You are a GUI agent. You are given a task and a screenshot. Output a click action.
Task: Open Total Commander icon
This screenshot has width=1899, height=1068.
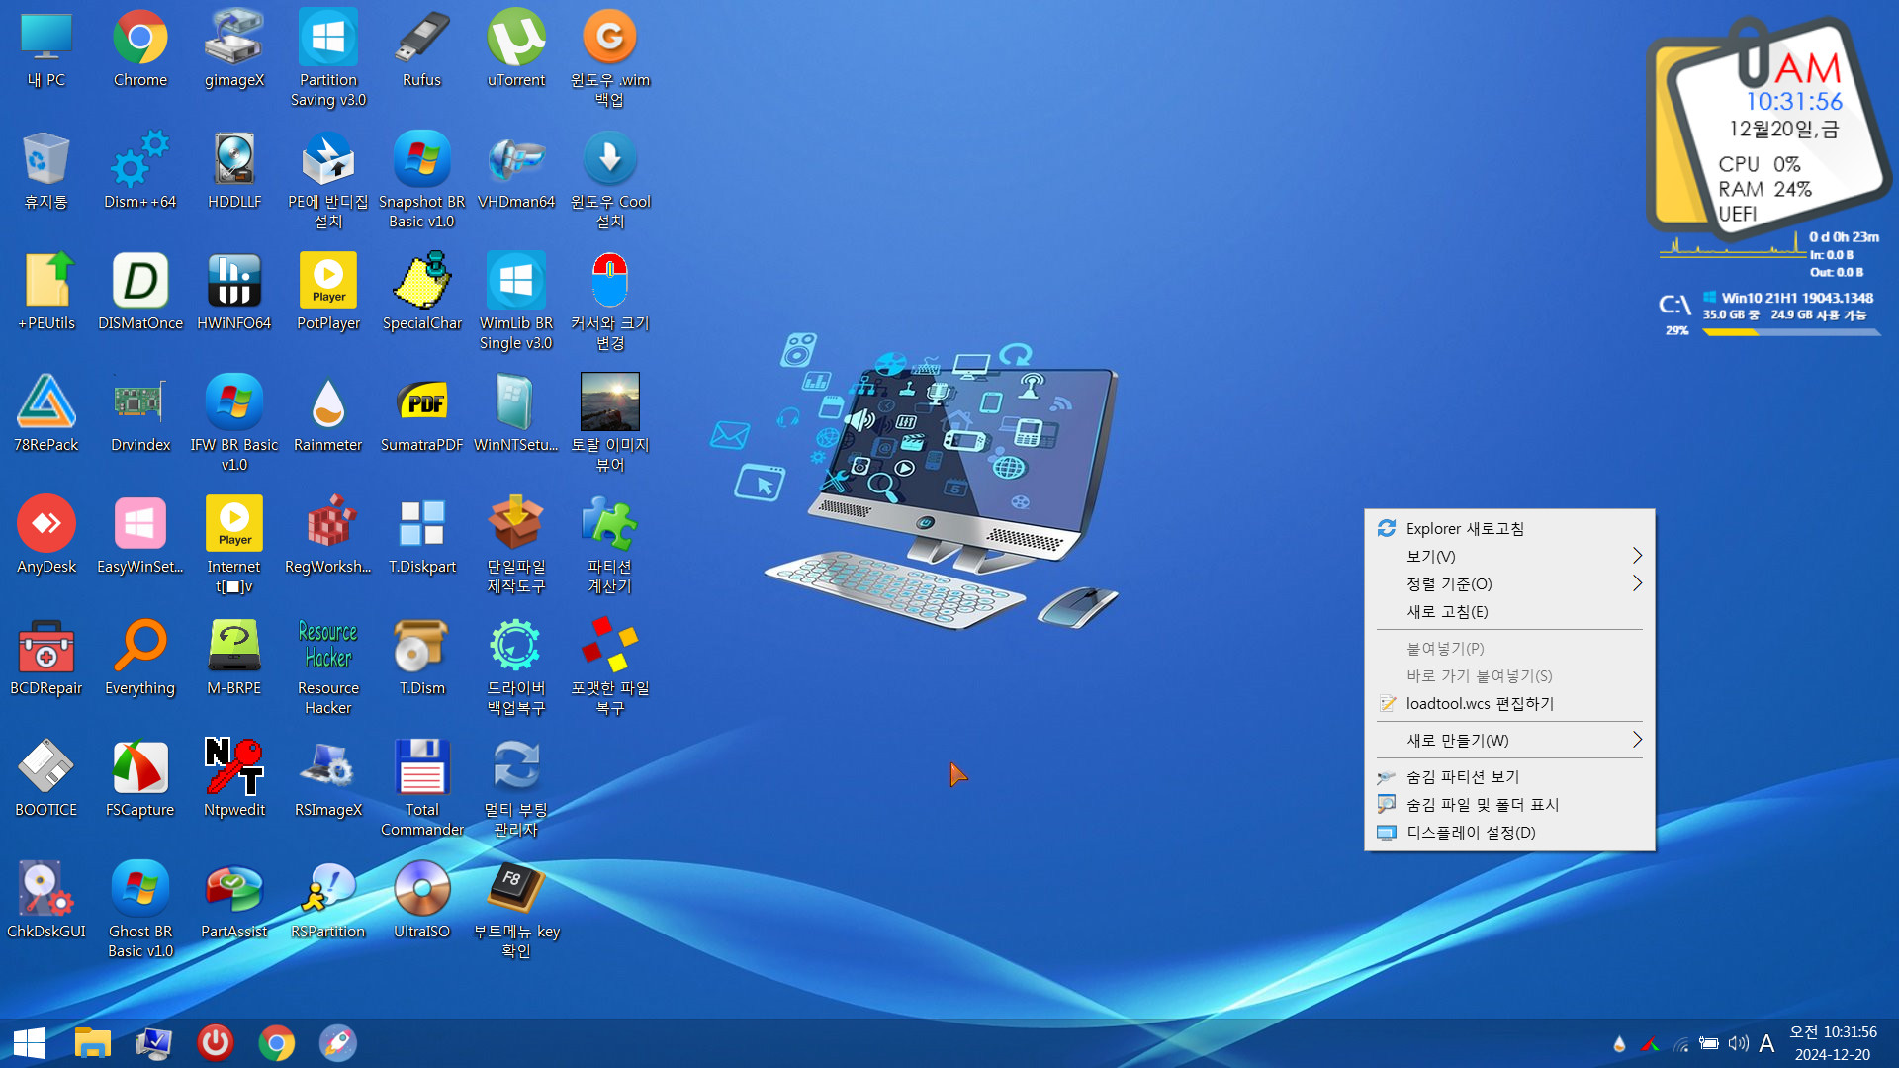click(x=421, y=788)
